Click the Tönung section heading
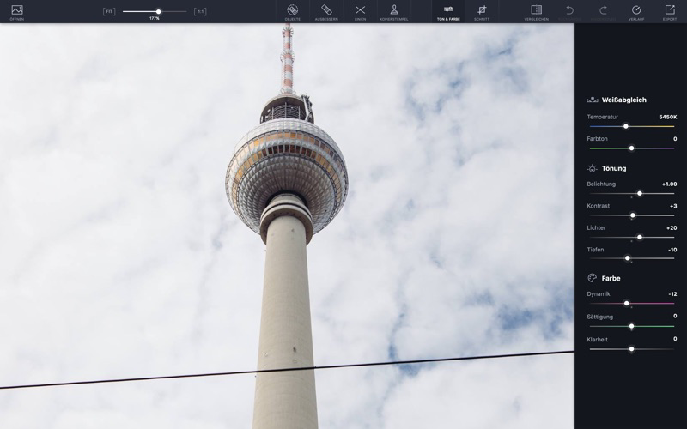Viewport: 687px width, 429px height. [614, 168]
